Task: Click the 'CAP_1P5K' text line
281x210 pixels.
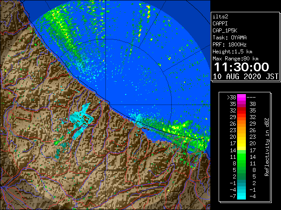Action: 225,31
